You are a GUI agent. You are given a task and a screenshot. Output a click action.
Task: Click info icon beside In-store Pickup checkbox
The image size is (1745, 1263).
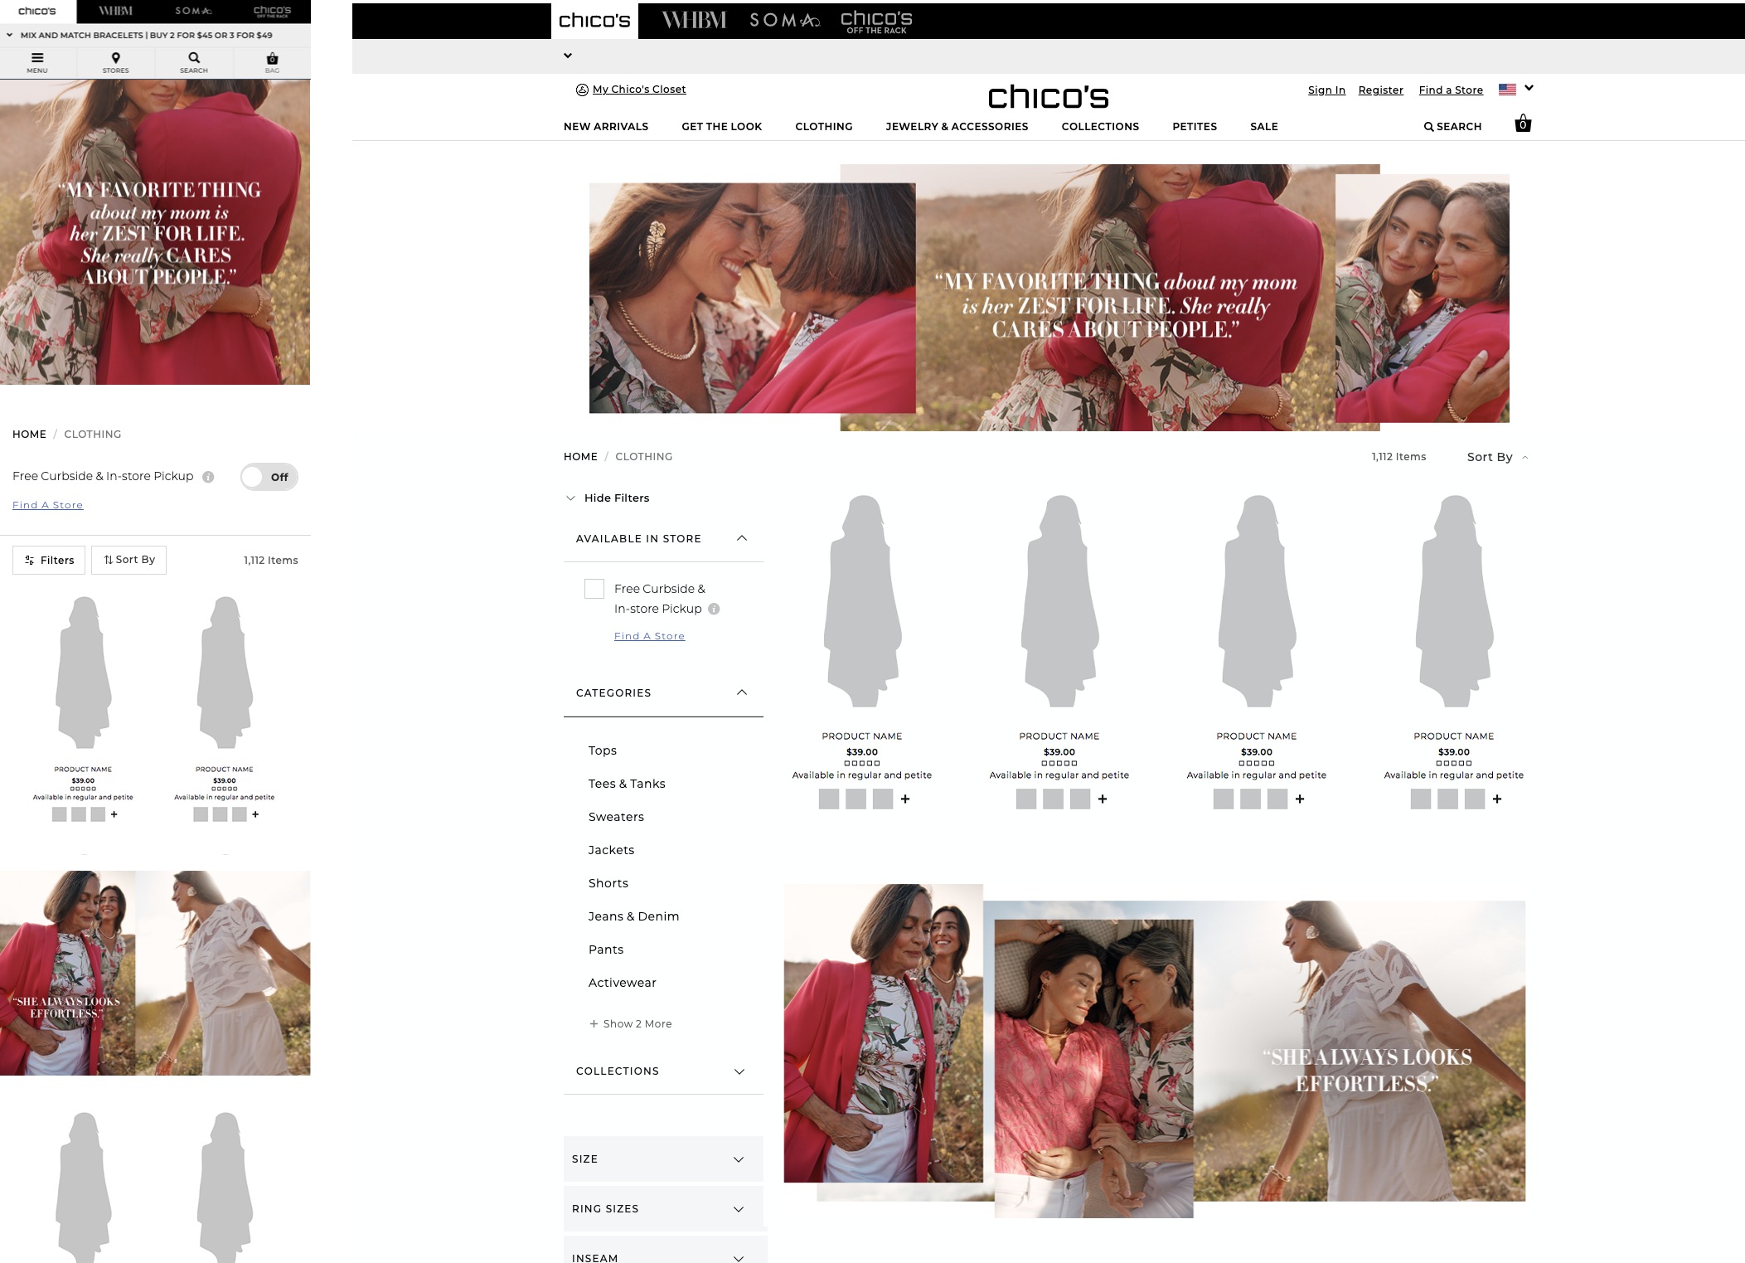click(714, 609)
